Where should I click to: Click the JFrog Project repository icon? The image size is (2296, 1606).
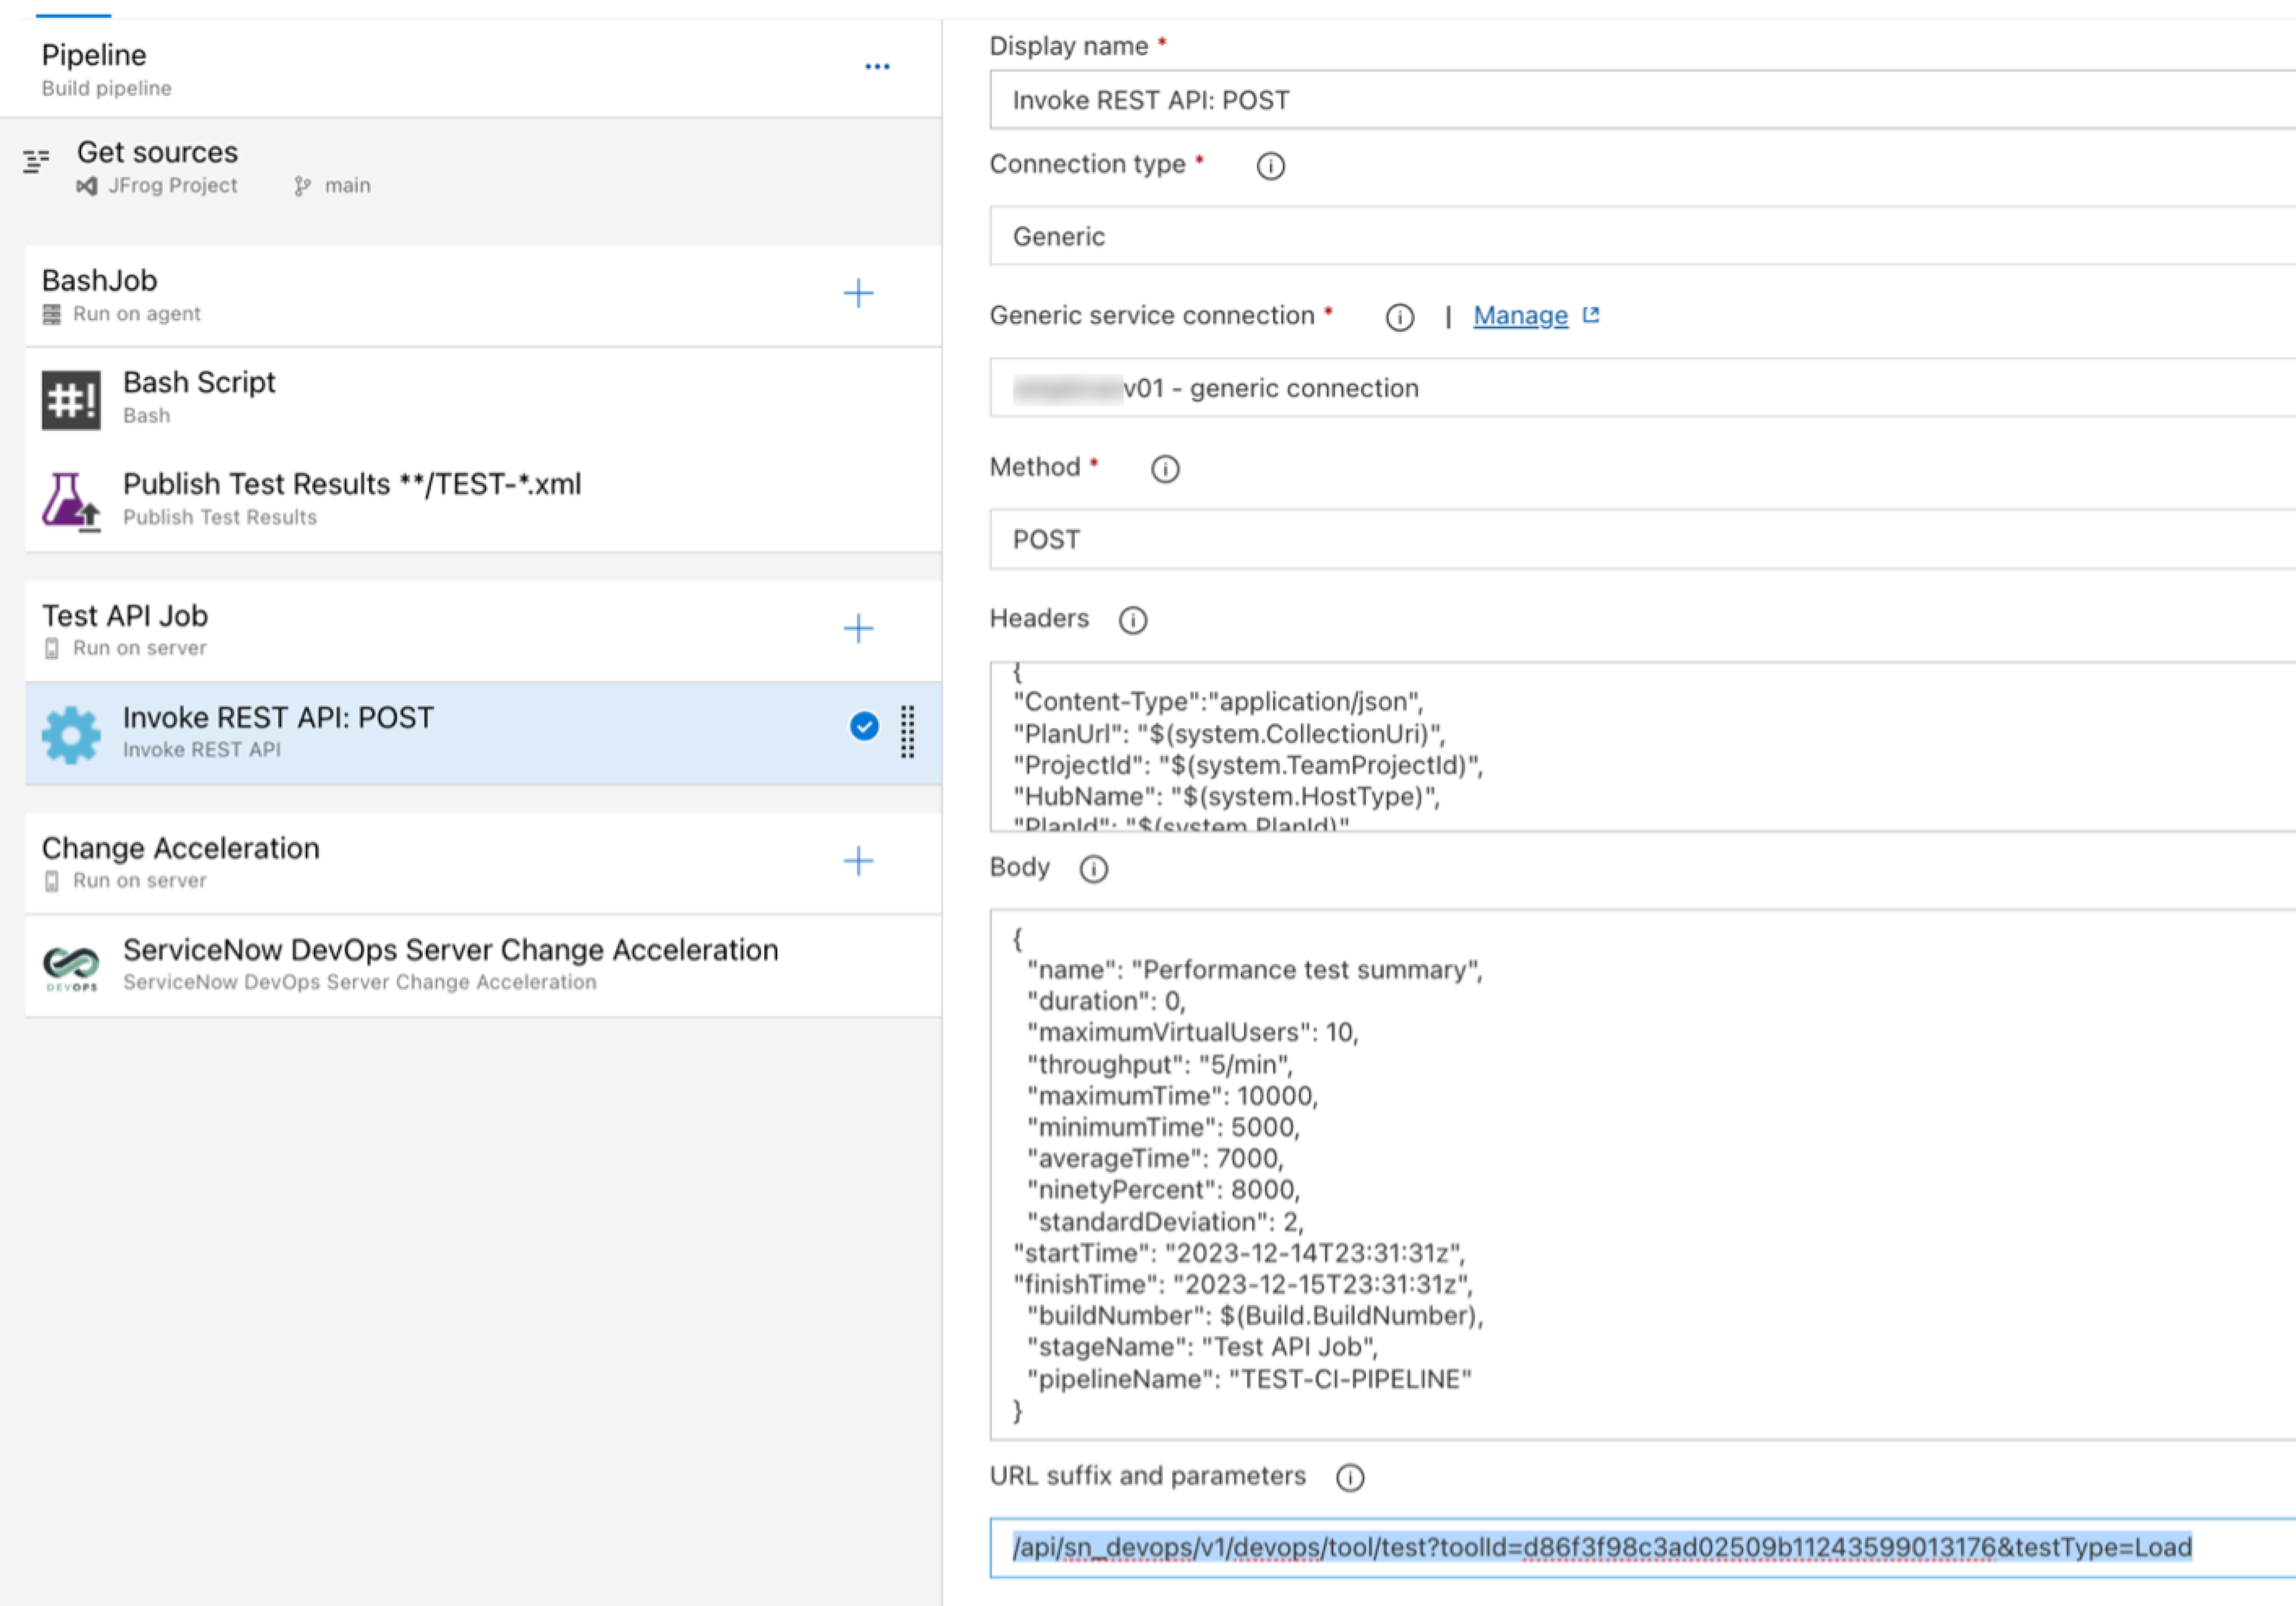[87, 186]
